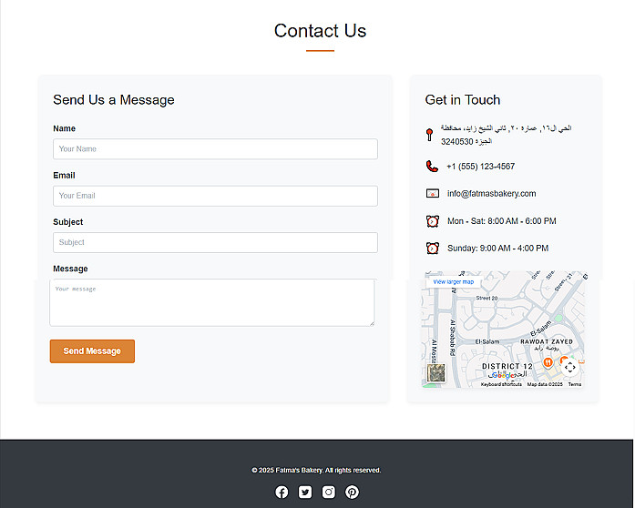The width and height of the screenshot is (635, 508).
Task: Focus the Your Email input field
Action: [x=215, y=196]
